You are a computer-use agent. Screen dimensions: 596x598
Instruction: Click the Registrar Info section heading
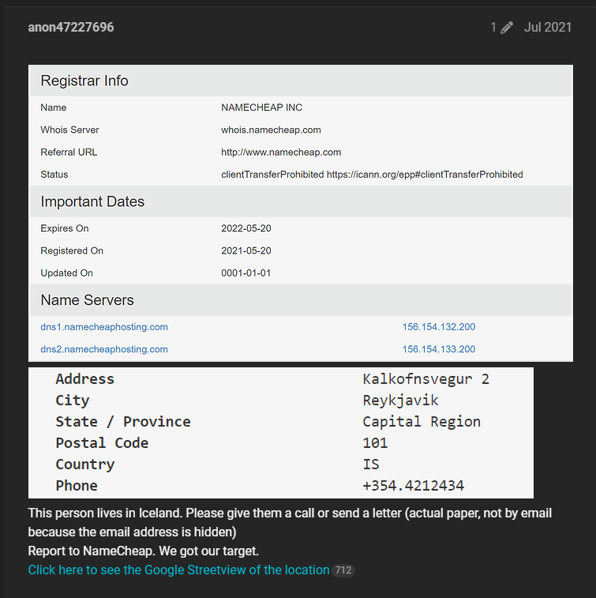click(x=84, y=81)
